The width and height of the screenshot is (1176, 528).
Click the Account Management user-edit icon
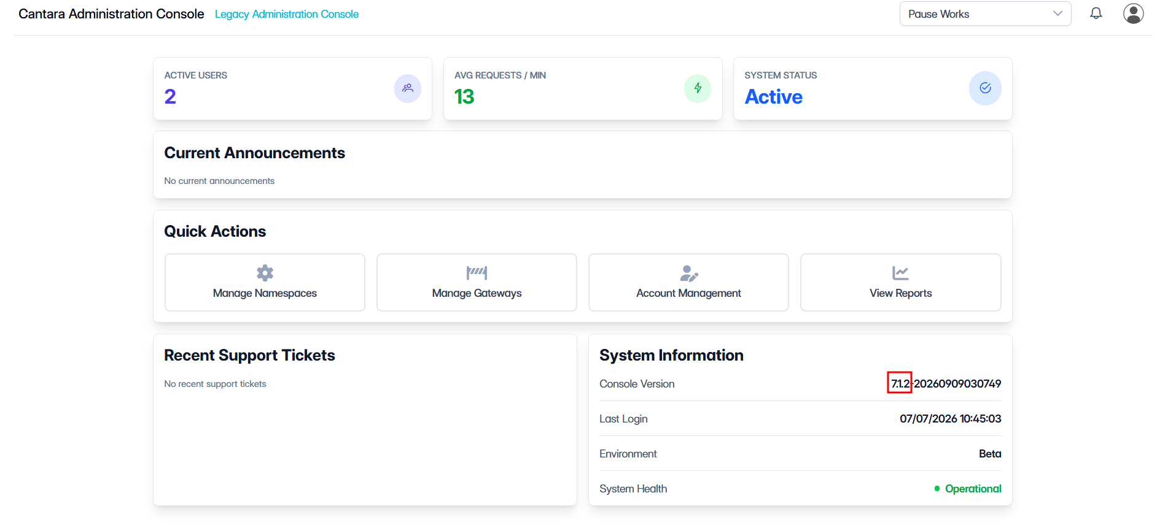(689, 273)
